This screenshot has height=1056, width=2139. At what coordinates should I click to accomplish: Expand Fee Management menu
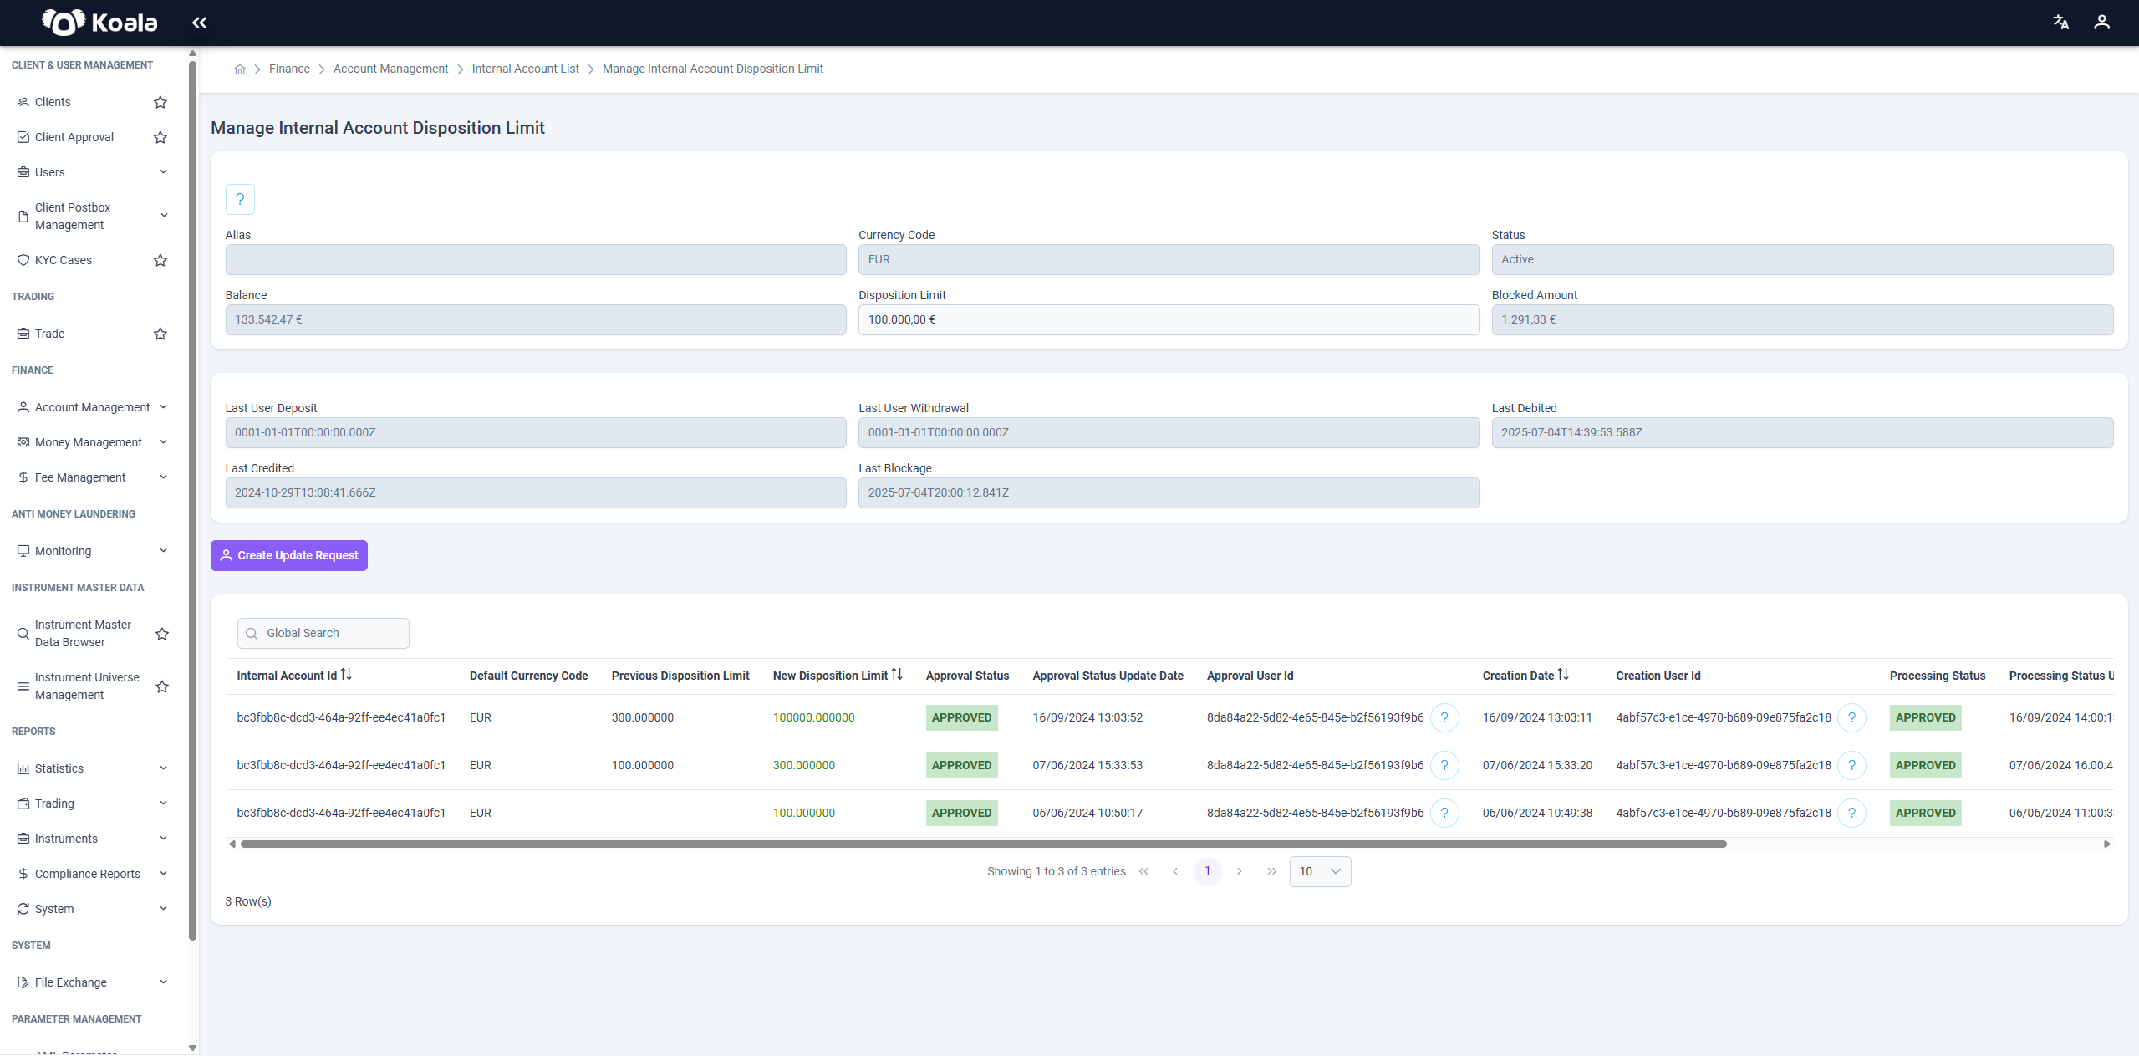coord(164,477)
